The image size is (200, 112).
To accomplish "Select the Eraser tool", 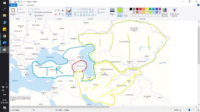I will tap(56, 14).
